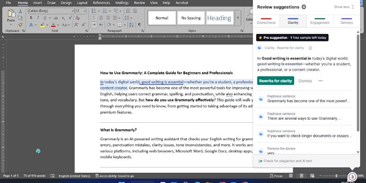The width and height of the screenshot is (366, 183).
Task: Toggle left-to-right text direction
Action: pyautogui.click(x=94, y=25)
